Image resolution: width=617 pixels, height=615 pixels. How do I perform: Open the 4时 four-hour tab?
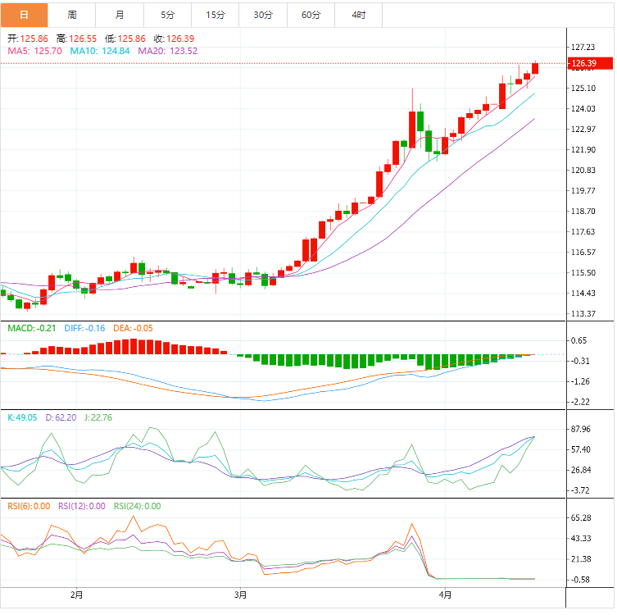tap(359, 15)
